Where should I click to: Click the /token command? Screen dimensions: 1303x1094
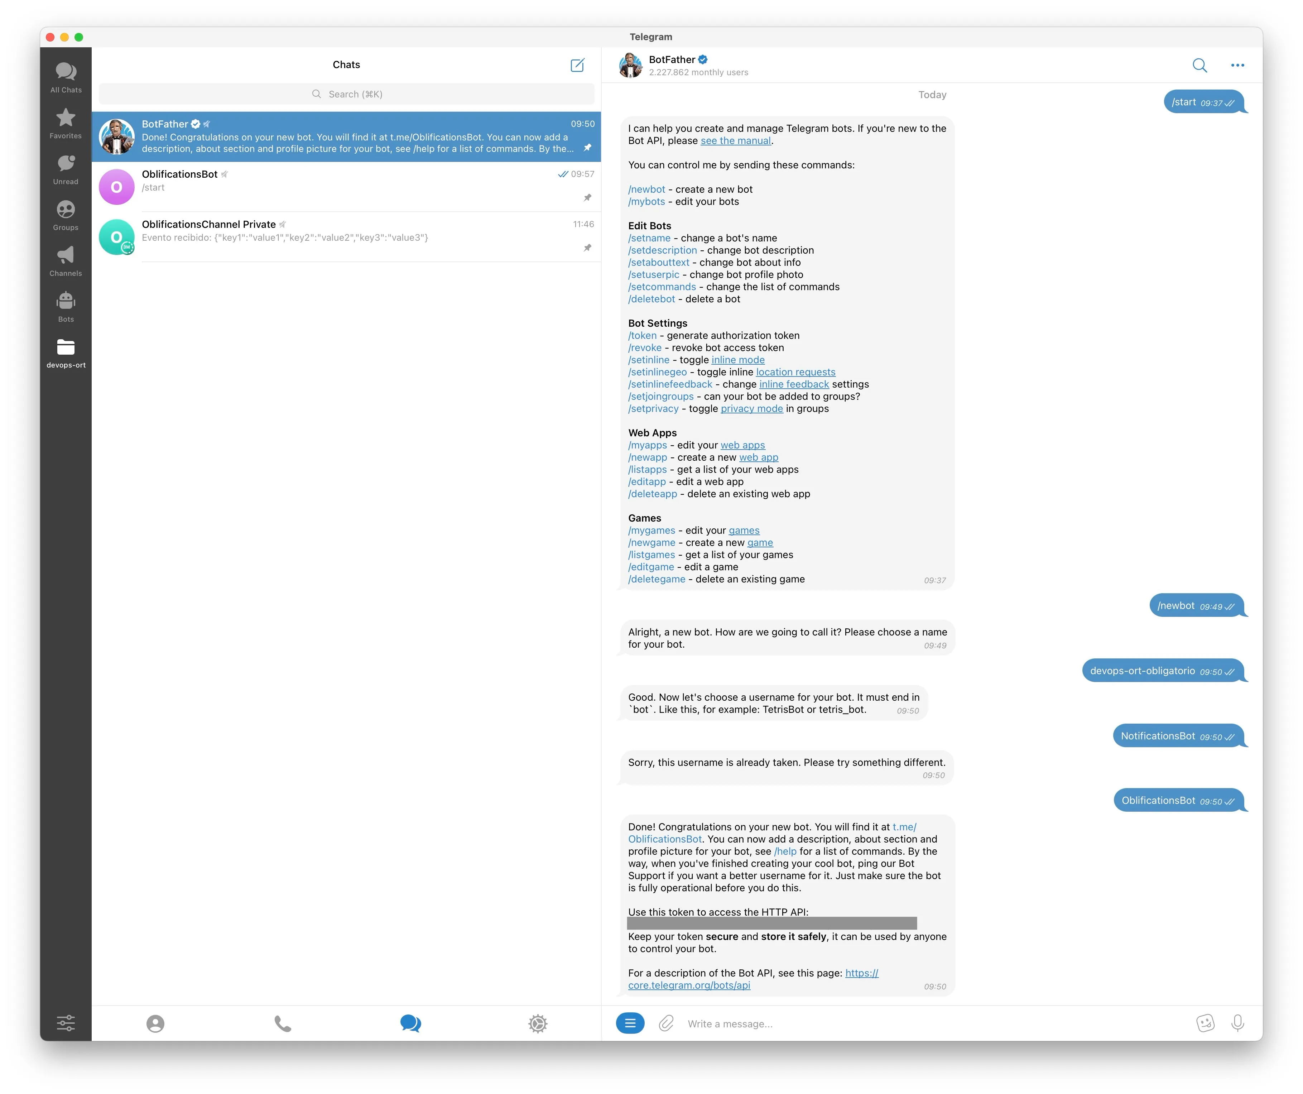click(x=642, y=336)
